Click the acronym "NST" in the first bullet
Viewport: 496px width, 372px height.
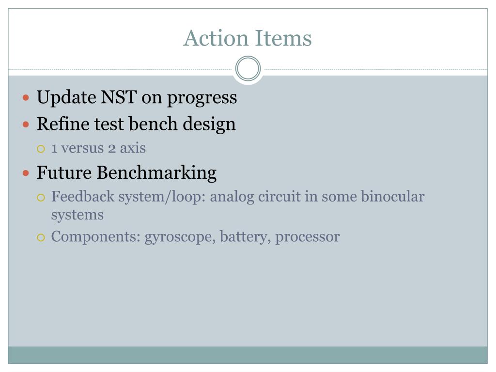point(119,97)
